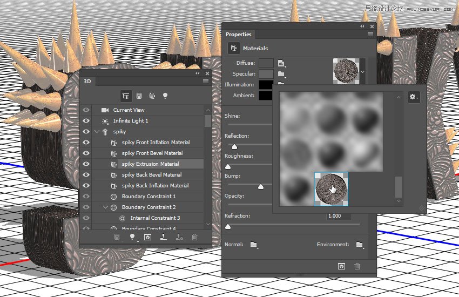This screenshot has height=297, width=459.
Task: Toggle visibility of spiky Front Bevel Material
Action: pyautogui.click(x=86, y=153)
